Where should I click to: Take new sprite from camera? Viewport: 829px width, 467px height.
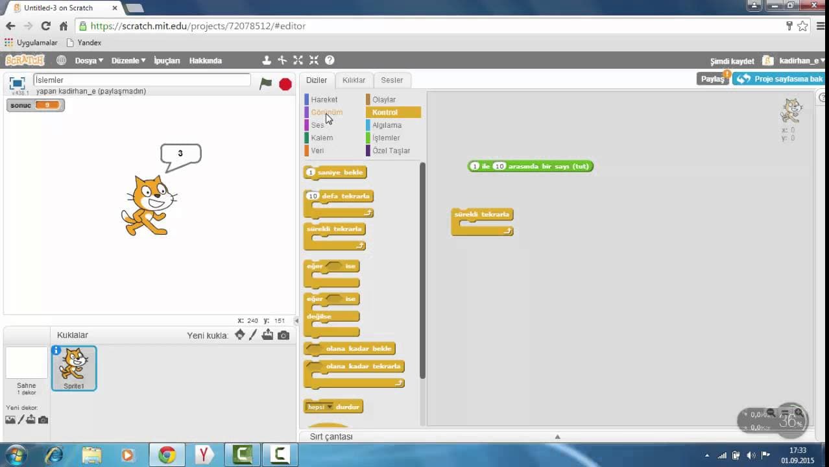pos(283,335)
